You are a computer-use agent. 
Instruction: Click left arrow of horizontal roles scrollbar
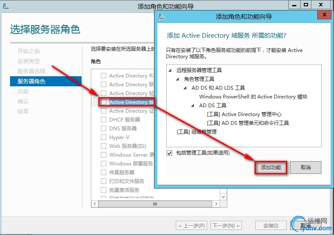(x=95, y=204)
